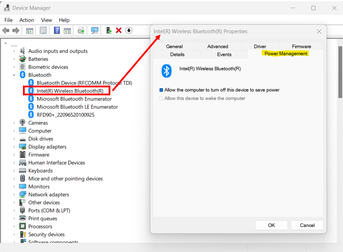Expand the Network adapters category
343x252 pixels.
click(x=14, y=195)
